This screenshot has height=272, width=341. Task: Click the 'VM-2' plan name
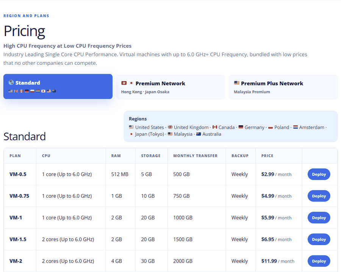pyautogui.click(x=16, y=261)
